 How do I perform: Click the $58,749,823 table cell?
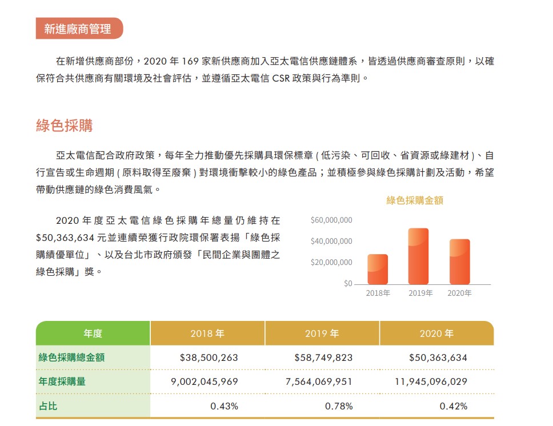tap(323, 357)
